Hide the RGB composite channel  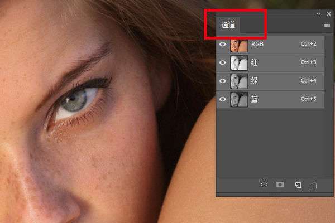click(222, 44)
